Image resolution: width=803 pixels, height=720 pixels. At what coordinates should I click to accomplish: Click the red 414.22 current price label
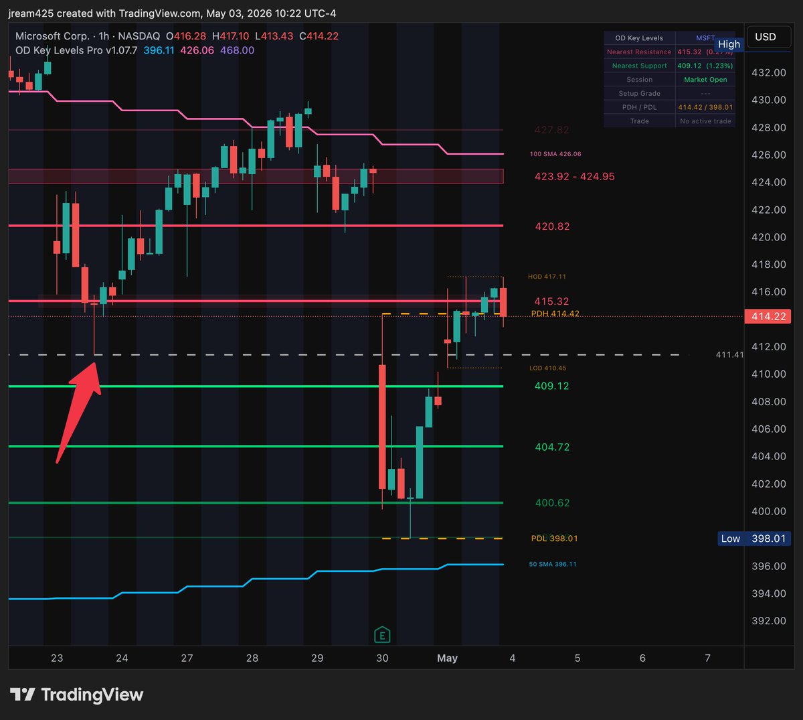pos(768,316)
